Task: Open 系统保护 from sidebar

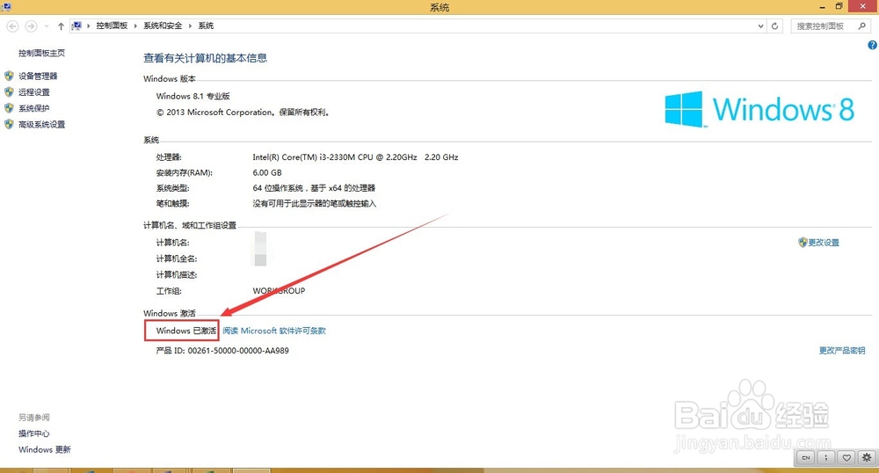Action: [33, 108]
